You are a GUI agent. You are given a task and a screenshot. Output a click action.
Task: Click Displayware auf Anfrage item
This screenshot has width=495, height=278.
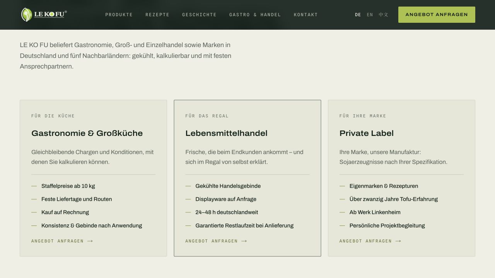pyautogui.click(x=226, y=199)
